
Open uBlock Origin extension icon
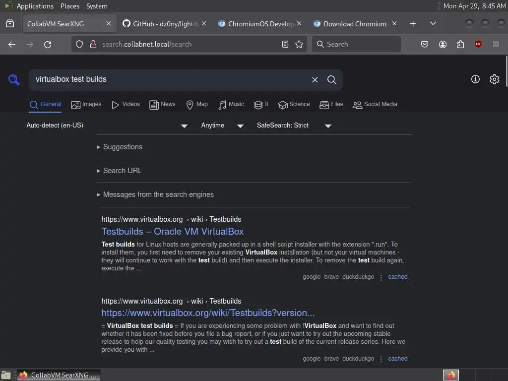[478, 44]
